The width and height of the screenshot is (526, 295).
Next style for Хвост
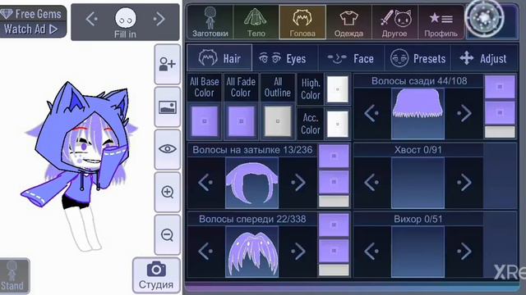coord(464,183)
